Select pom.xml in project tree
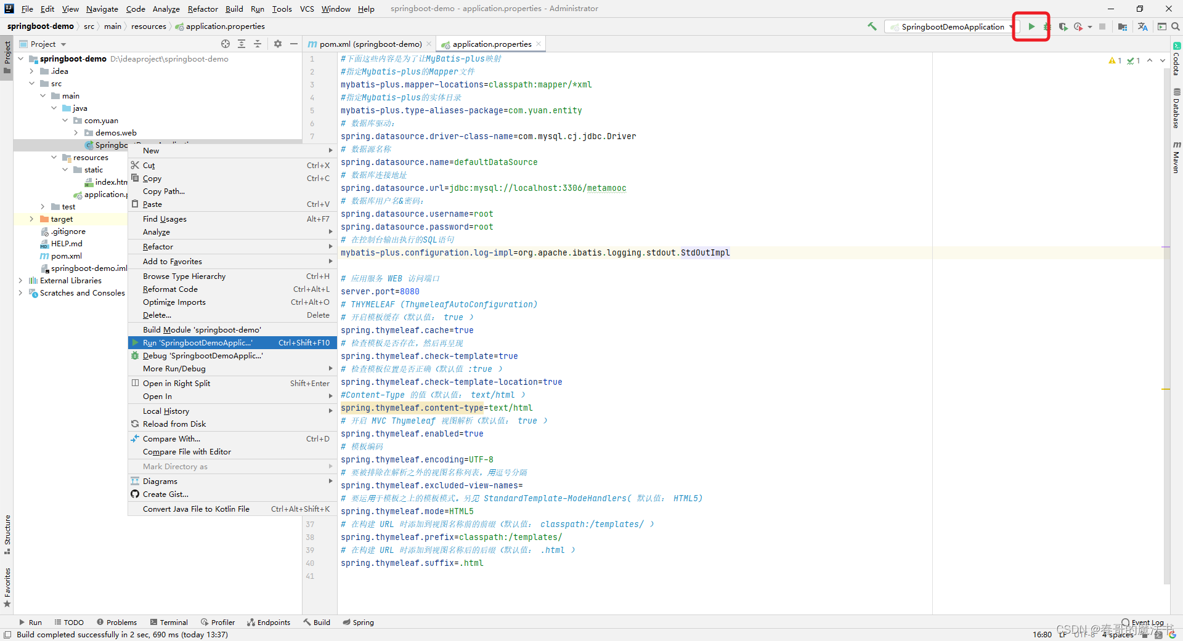1183x641 pixels. point(66,256)
